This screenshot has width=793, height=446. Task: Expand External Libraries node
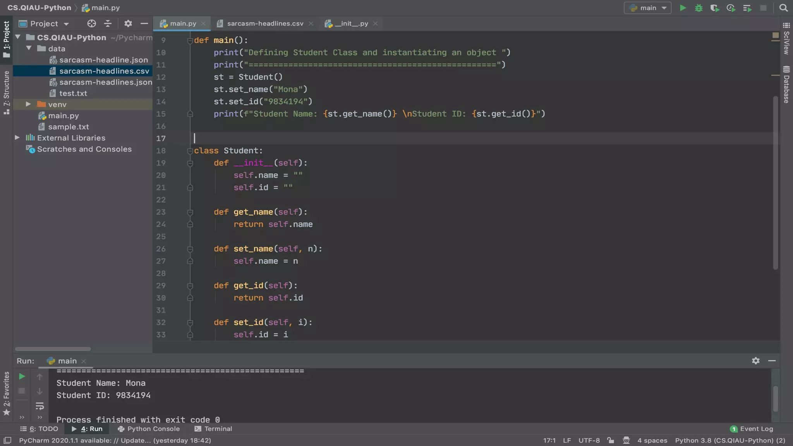[17, 138]
